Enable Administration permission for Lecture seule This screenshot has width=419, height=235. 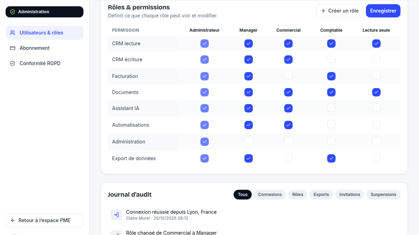coord(376,141)
